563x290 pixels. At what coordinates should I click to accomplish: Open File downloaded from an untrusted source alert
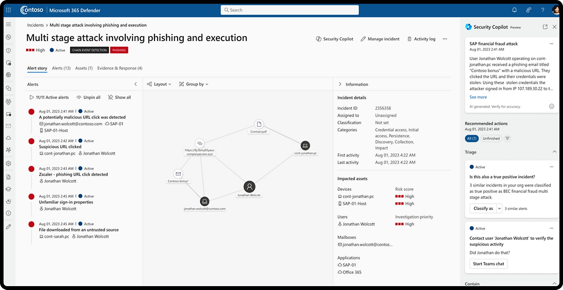tap(79, 230)
